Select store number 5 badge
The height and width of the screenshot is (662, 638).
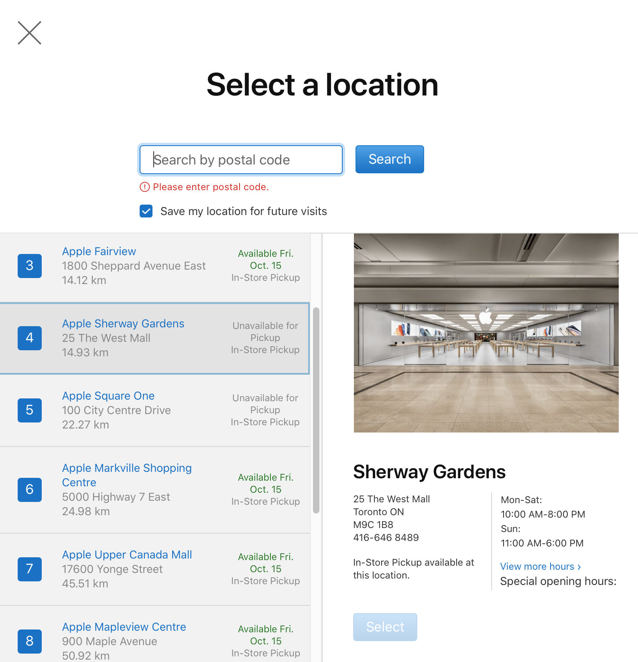click(x=30, y=410)
